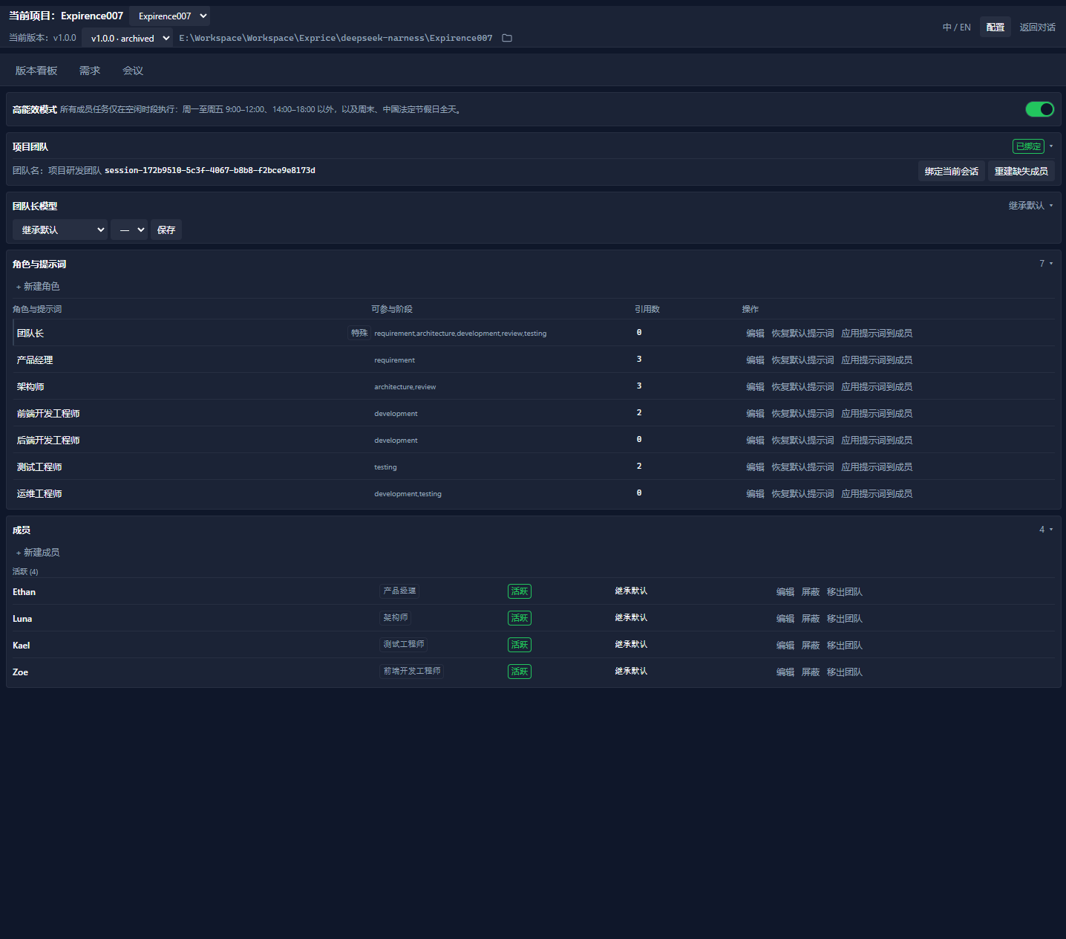
Task: Save the team leader model with 保存
Action: coord(166,230)
